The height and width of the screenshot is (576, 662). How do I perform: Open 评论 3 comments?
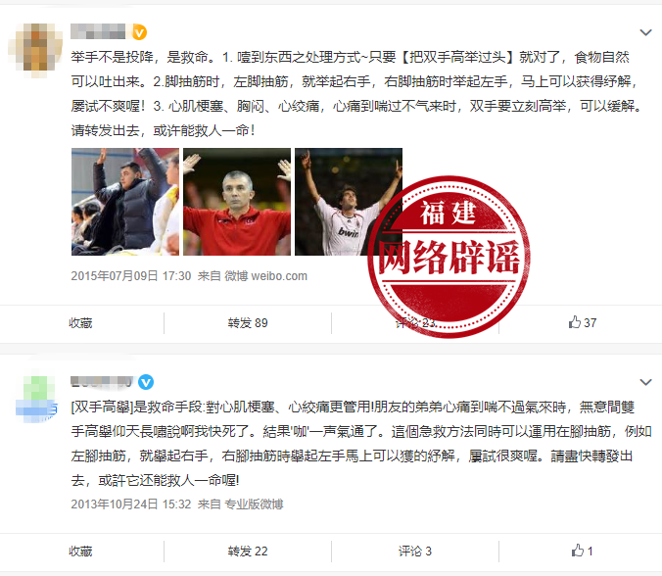[415, 552]
